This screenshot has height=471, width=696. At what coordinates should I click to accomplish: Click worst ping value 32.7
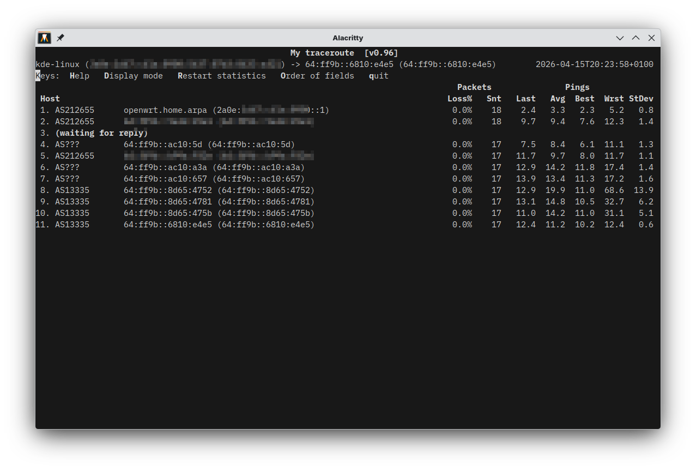(x=614, y=202)
